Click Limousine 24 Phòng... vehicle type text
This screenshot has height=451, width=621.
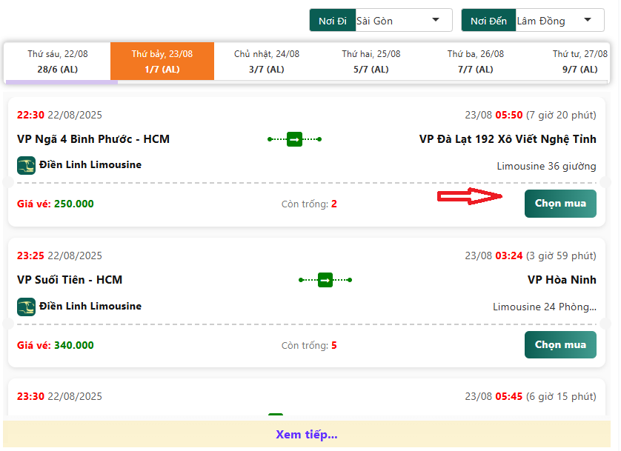point(544,307)
